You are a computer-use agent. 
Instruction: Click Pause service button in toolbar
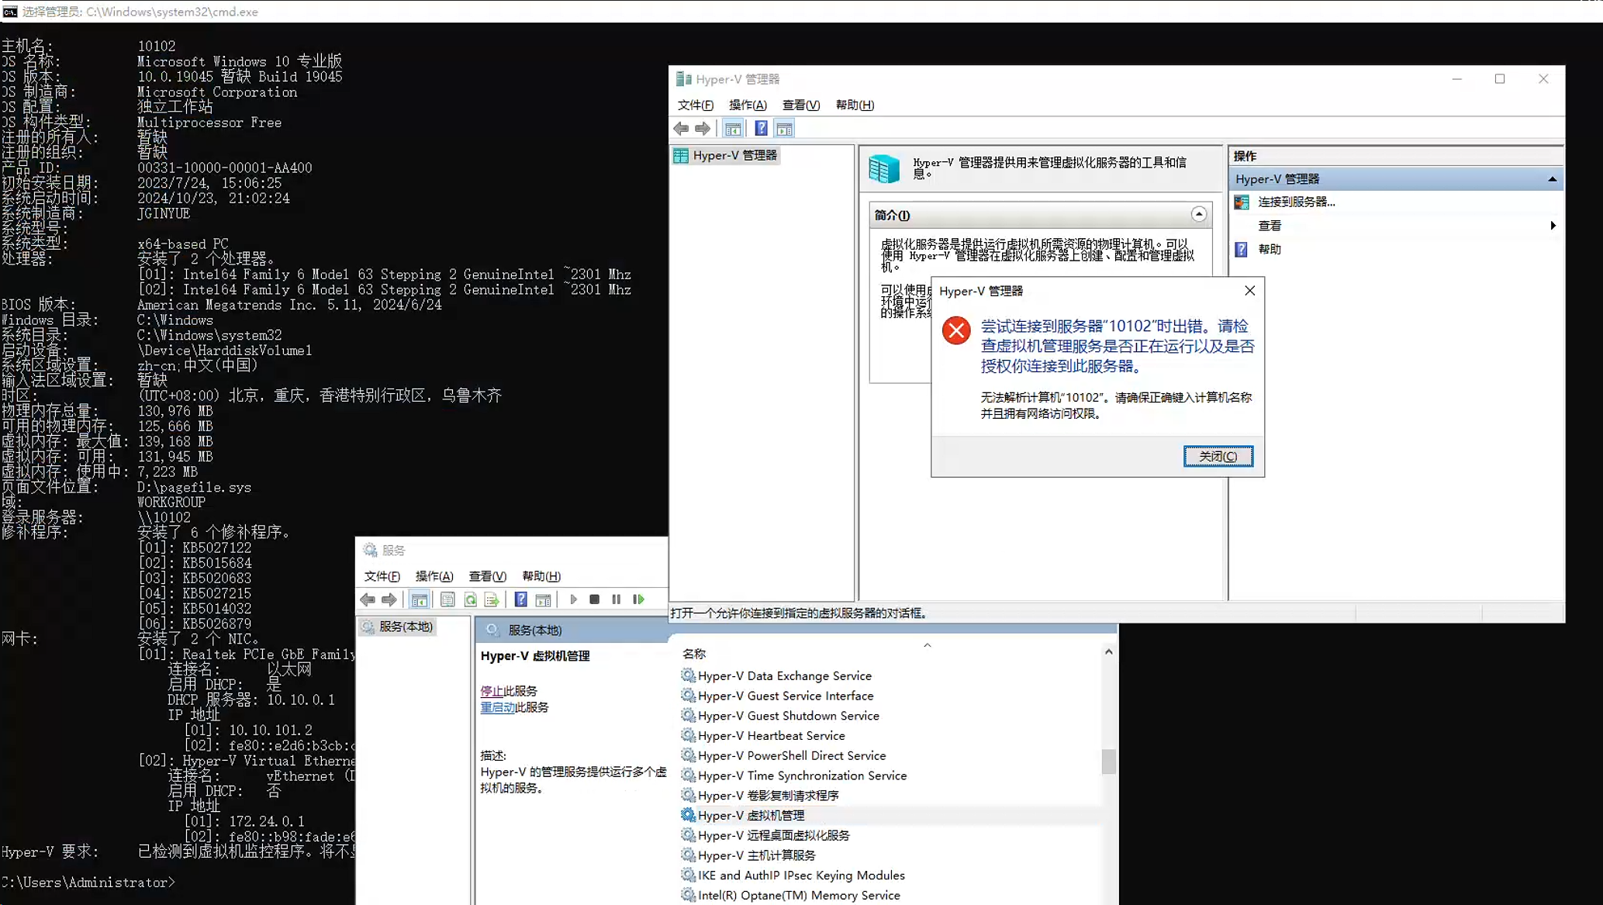click(x=617, y=599)
